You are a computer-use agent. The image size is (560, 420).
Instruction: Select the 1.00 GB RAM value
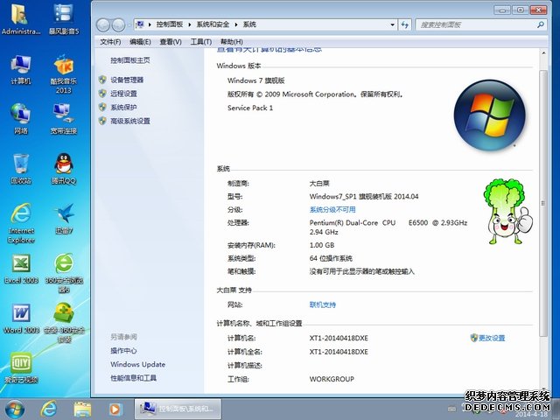[x=322, y=245]
